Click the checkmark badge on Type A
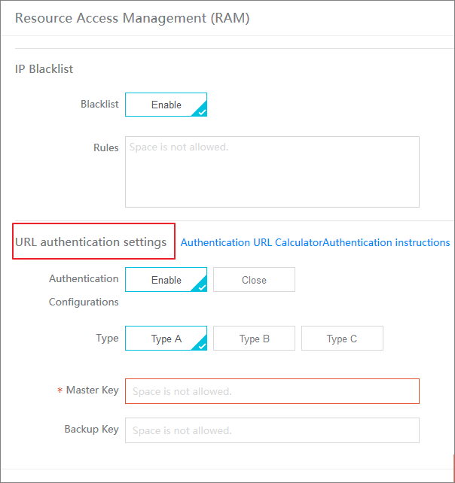 coord(201,345)
